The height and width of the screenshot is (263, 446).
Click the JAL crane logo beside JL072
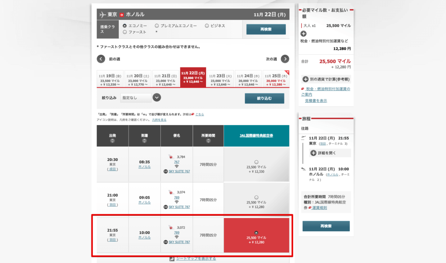click(x=171, y=227)
